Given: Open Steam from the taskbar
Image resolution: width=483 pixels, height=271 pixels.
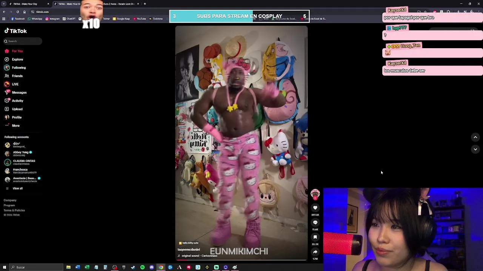Looking at the screenshot, I should point(133,267).
